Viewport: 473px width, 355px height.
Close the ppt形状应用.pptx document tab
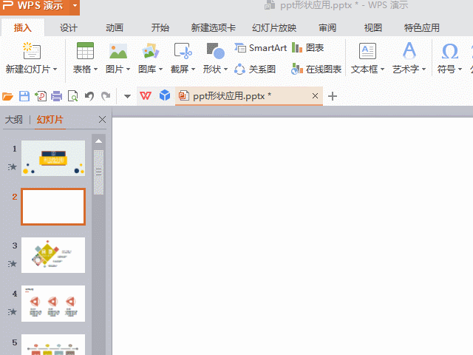315,96
